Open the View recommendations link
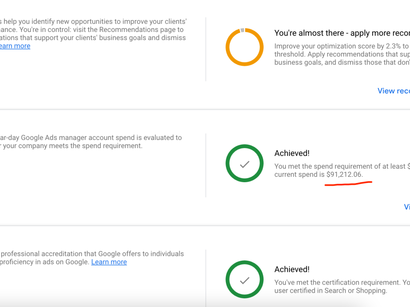 pyautogui.click(x=394, y=91)
